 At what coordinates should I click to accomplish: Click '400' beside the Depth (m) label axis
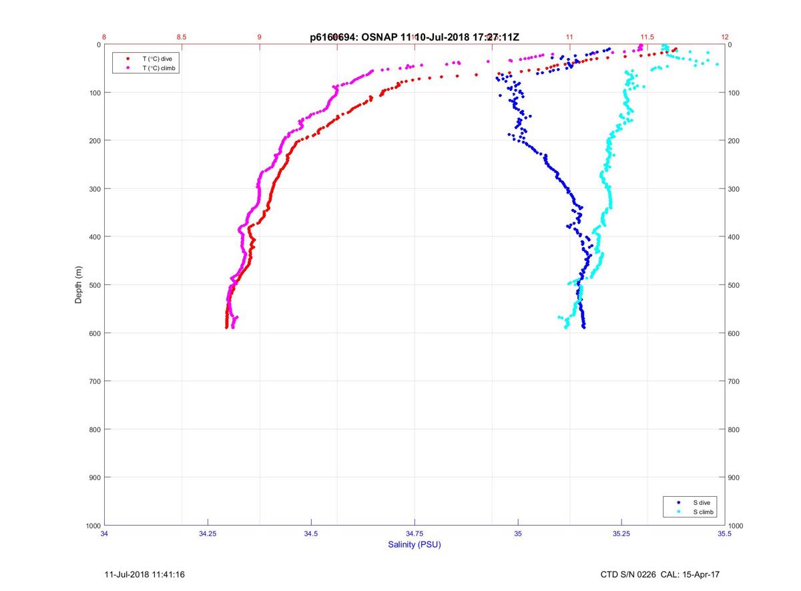[x=95, y=237]
